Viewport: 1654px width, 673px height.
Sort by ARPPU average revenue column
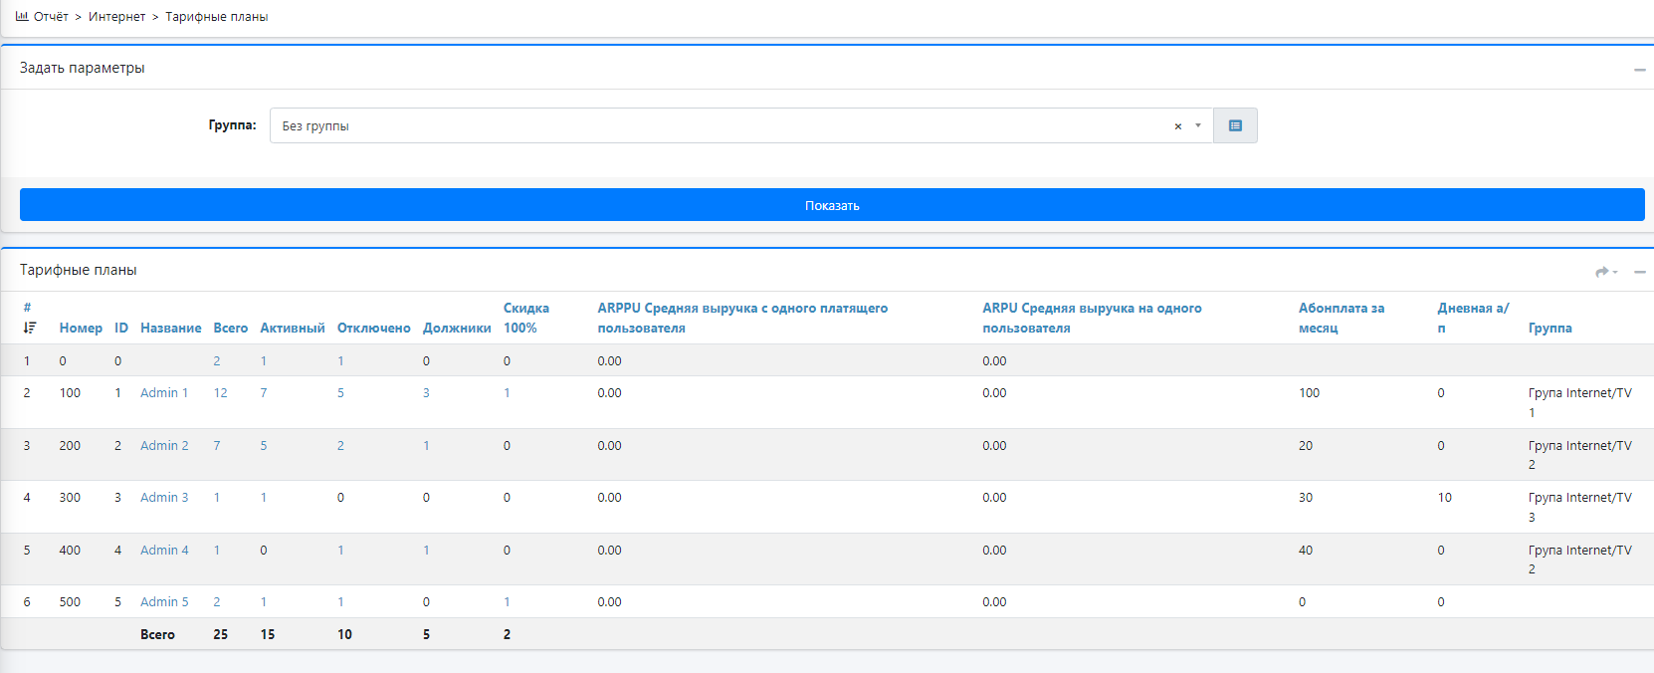[x=742, y=318]
